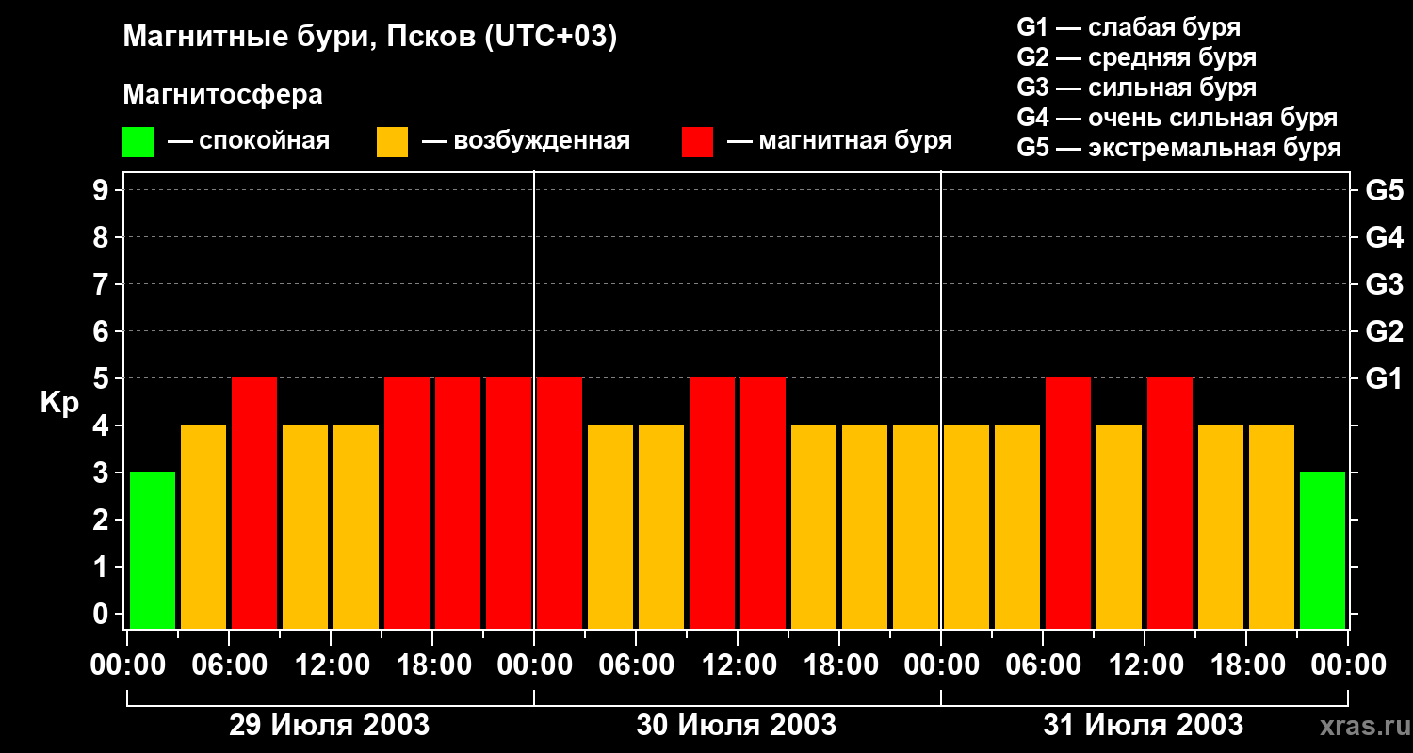
Task: Click the yellow bar for 29 Июля 09:00–12:00
Action: [x=305, y=526]
